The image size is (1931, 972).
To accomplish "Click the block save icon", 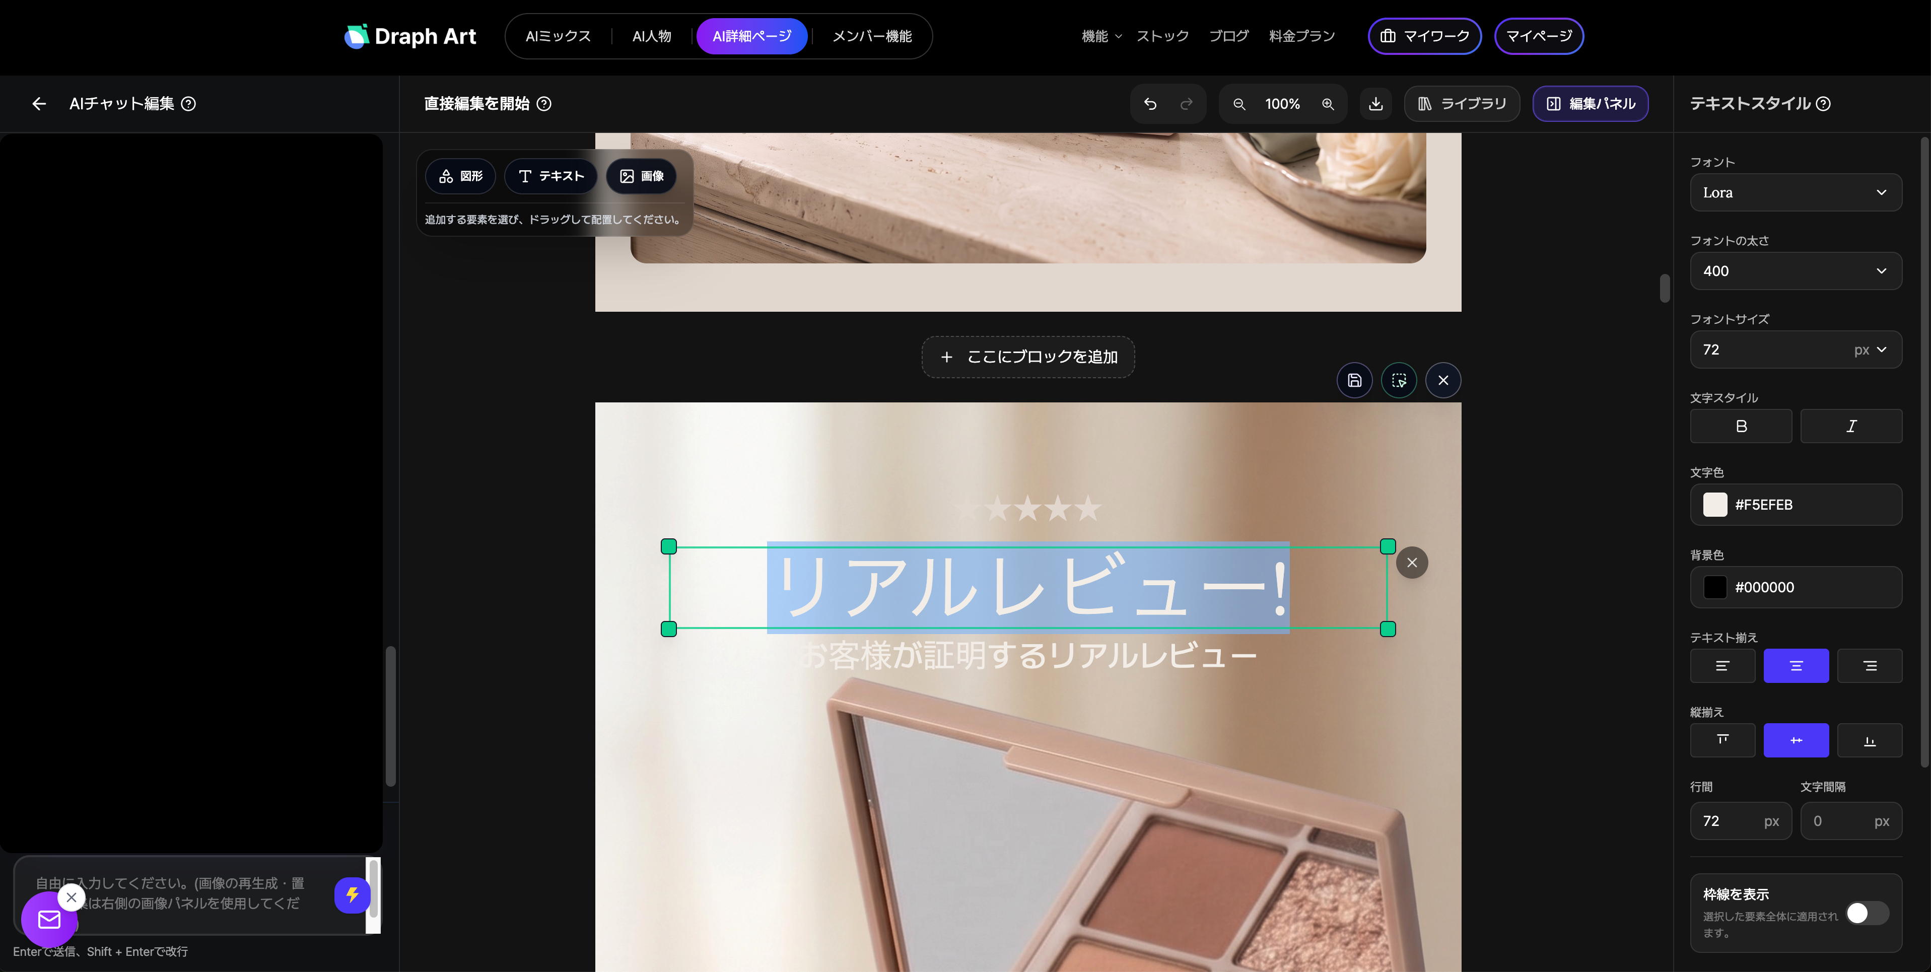I will coord(1354,380).
